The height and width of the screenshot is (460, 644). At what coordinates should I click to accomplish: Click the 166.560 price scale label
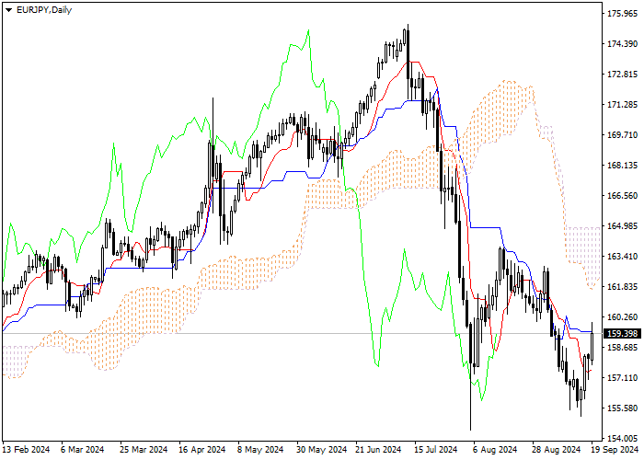(x=622, y=195)
